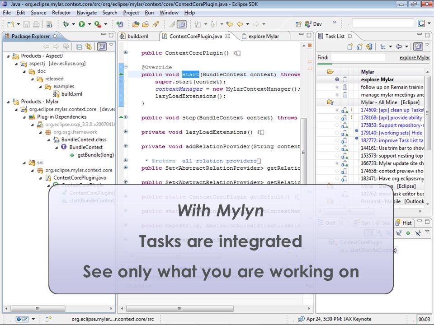Click the Debug bug icon in toolbar
434x325 pixels.
click(x=66, y=24)
